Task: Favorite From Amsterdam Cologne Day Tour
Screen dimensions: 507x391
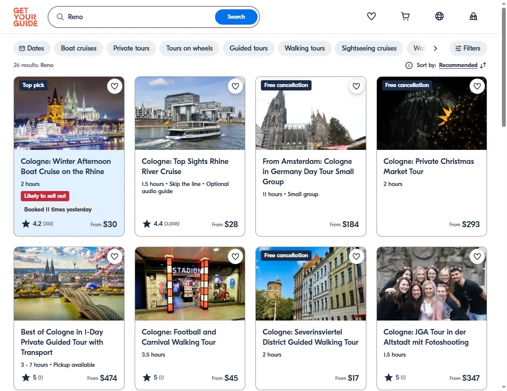Action: point(356,86)
